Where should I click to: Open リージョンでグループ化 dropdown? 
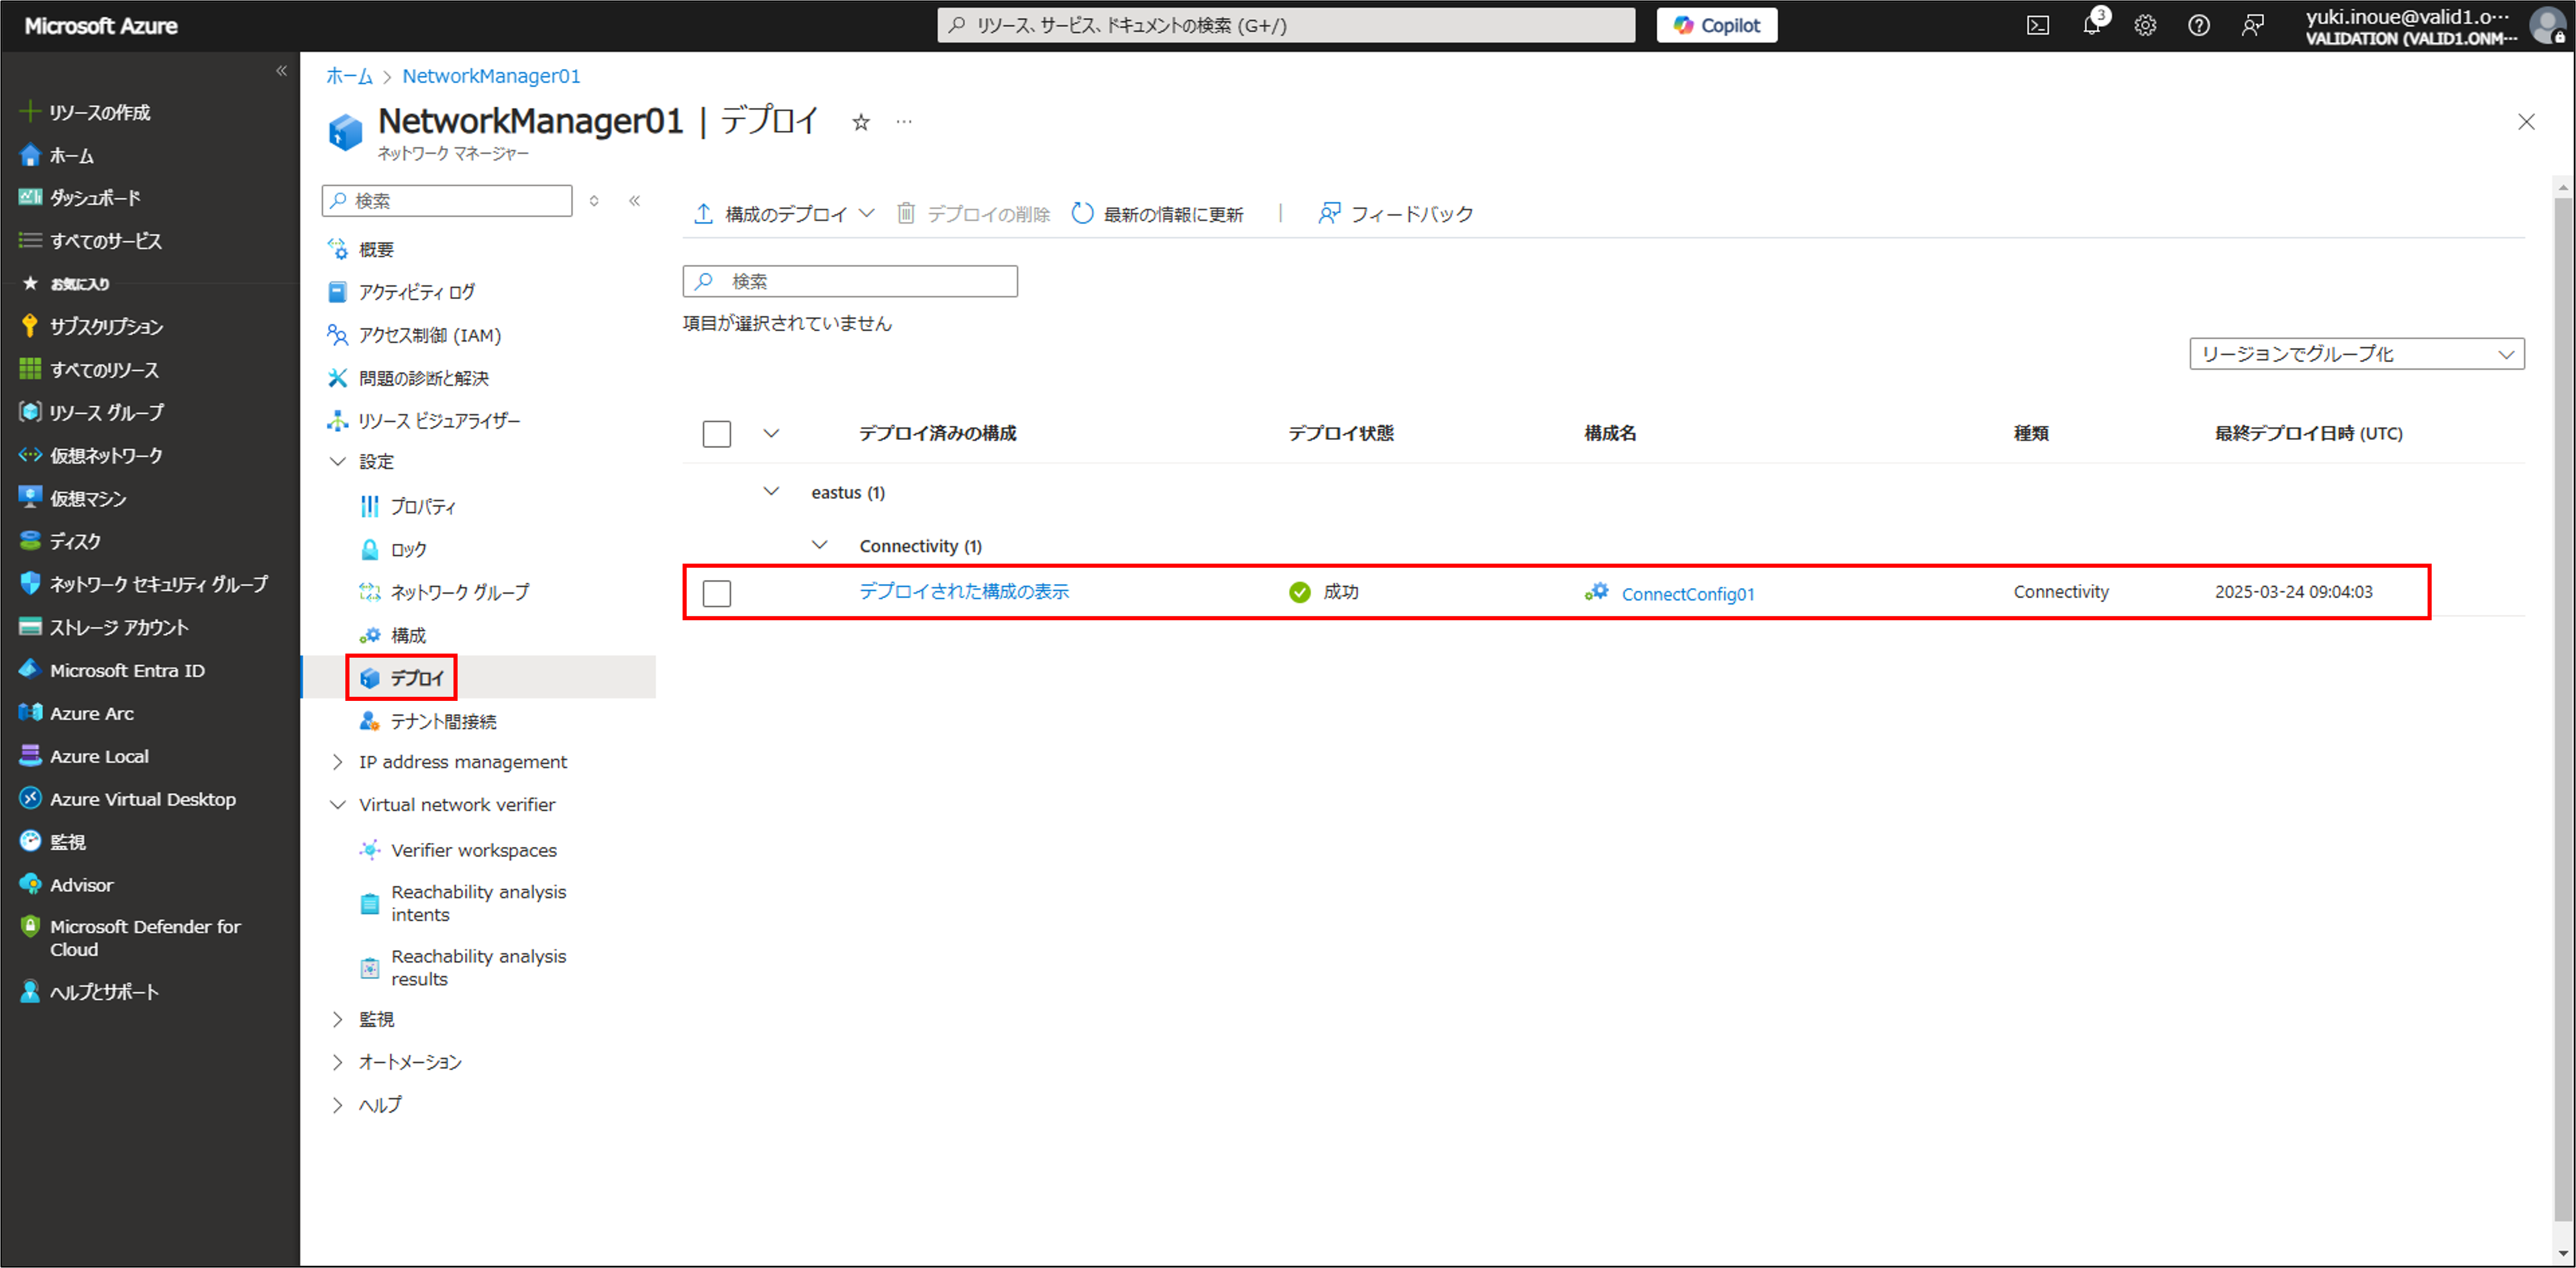pyautogui.click(x=2357, y=354)
